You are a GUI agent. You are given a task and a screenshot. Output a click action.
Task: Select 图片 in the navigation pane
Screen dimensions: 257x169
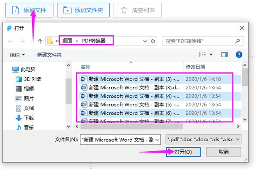(x=25, y=99)
